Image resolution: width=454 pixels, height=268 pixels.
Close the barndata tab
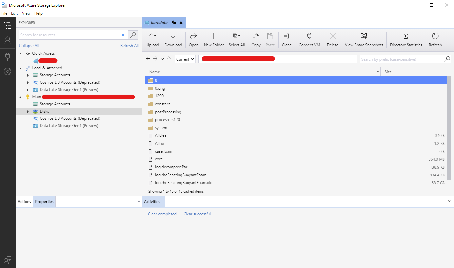(x=181, y=23)
